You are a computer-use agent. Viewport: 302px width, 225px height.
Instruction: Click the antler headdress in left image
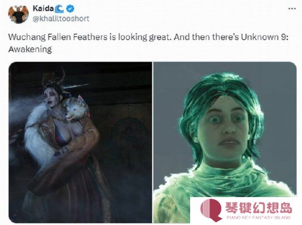[56, 79]
